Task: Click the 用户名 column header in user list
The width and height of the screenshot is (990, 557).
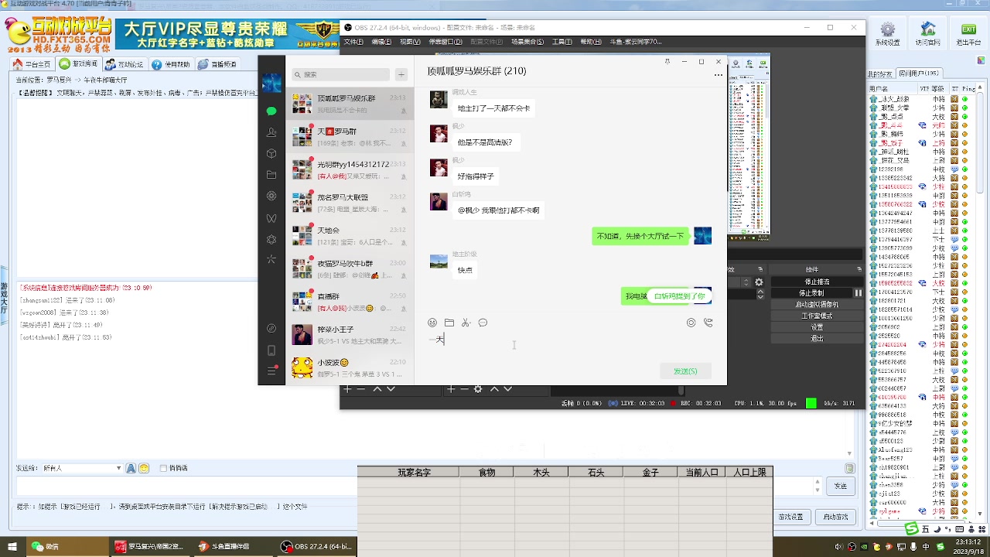Action: [892, 88]
